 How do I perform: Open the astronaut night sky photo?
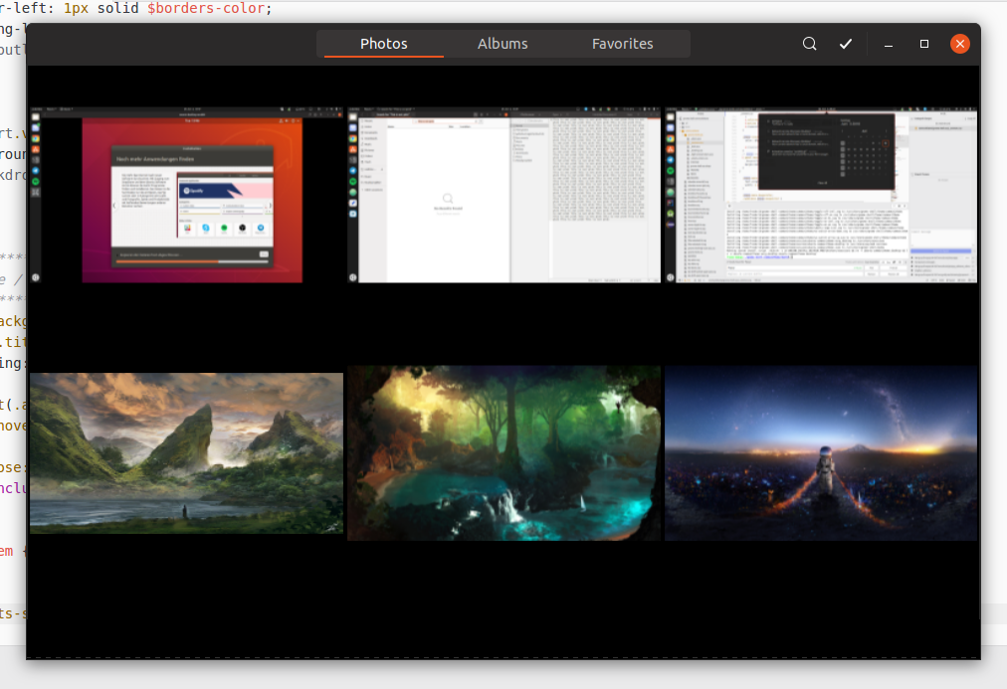pyautogui.click(x=821, y=453)
